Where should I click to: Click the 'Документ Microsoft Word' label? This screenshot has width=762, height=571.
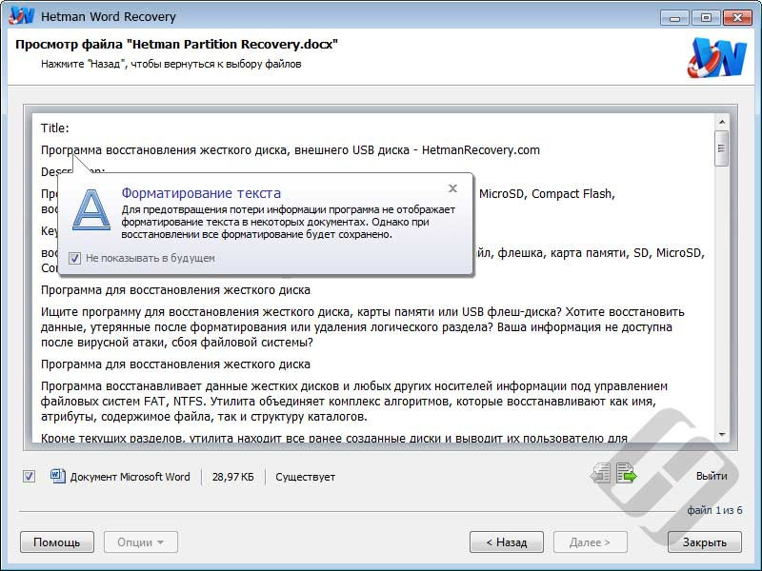click(130, 477)
